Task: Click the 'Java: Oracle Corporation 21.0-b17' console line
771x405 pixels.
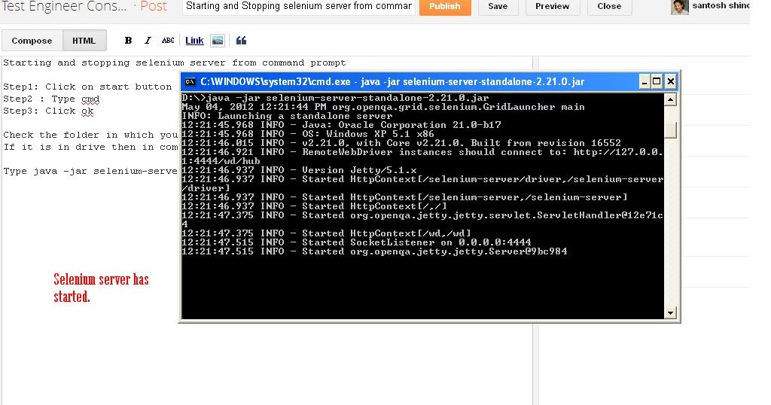Action: (x=342, y=125)
